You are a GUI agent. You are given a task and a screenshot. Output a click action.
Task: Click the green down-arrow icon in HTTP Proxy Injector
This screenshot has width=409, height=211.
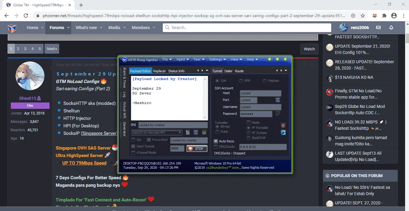click(270, 59)
